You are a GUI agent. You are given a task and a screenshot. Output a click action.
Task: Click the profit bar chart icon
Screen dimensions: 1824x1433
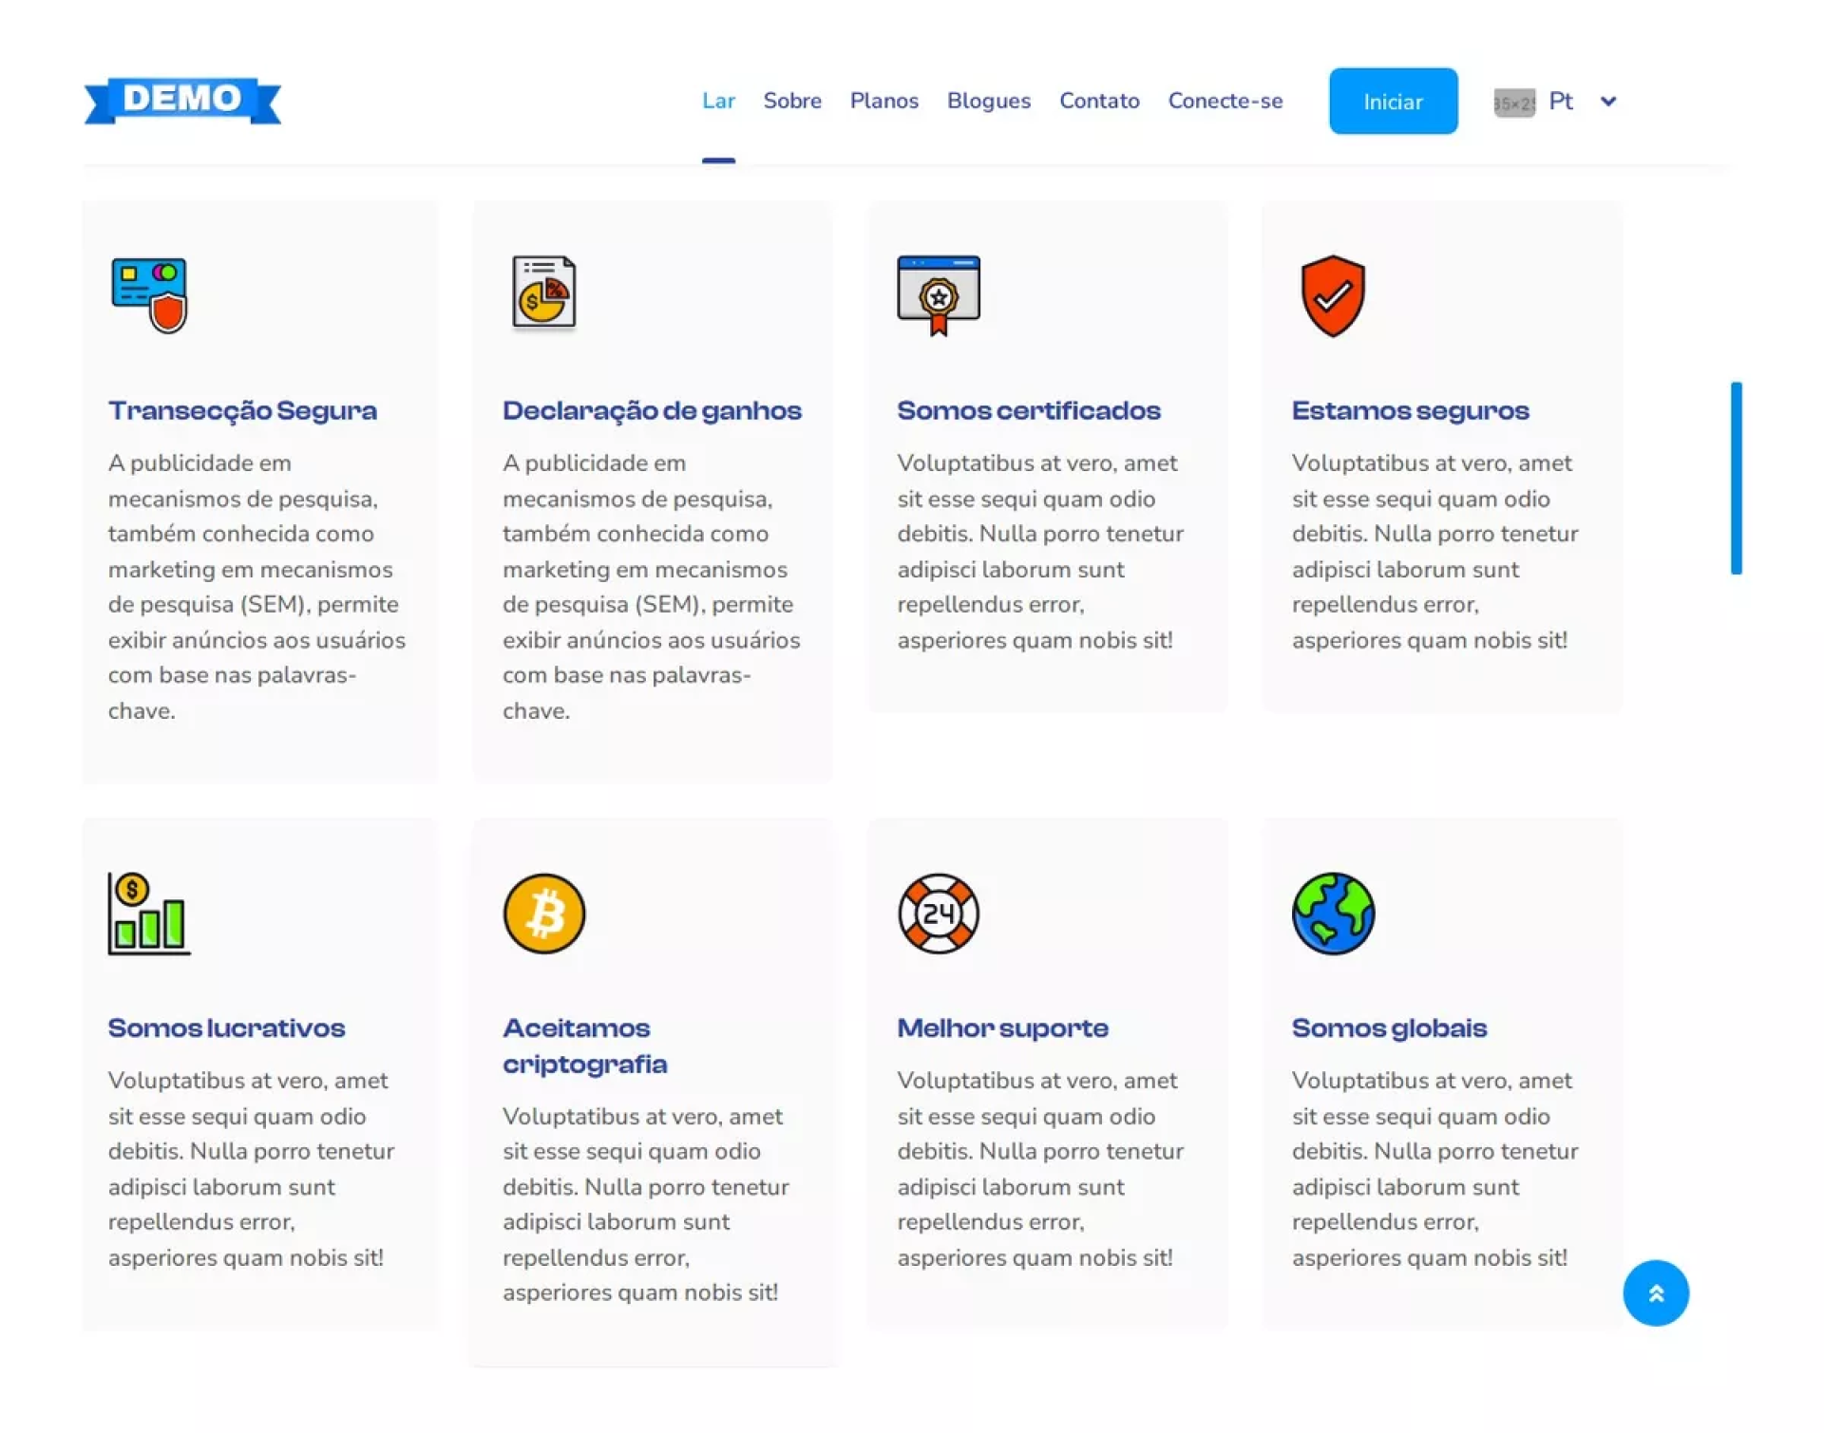click(148, 914)
